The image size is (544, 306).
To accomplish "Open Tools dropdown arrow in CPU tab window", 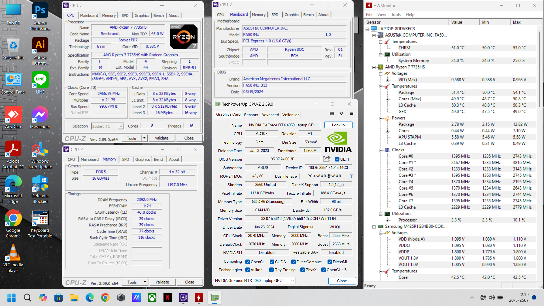I will coord(144,138).
